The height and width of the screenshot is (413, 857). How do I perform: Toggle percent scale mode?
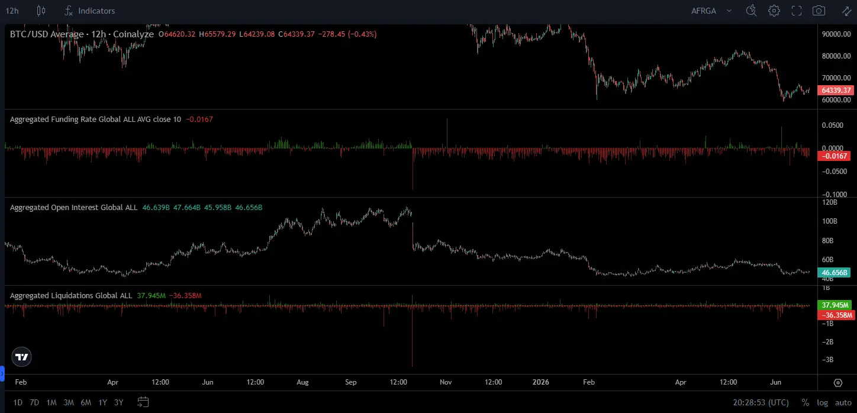[805, 402]
